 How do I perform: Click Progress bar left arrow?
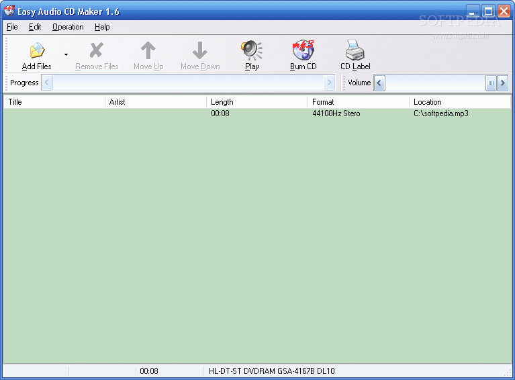(x=46, y=83)
